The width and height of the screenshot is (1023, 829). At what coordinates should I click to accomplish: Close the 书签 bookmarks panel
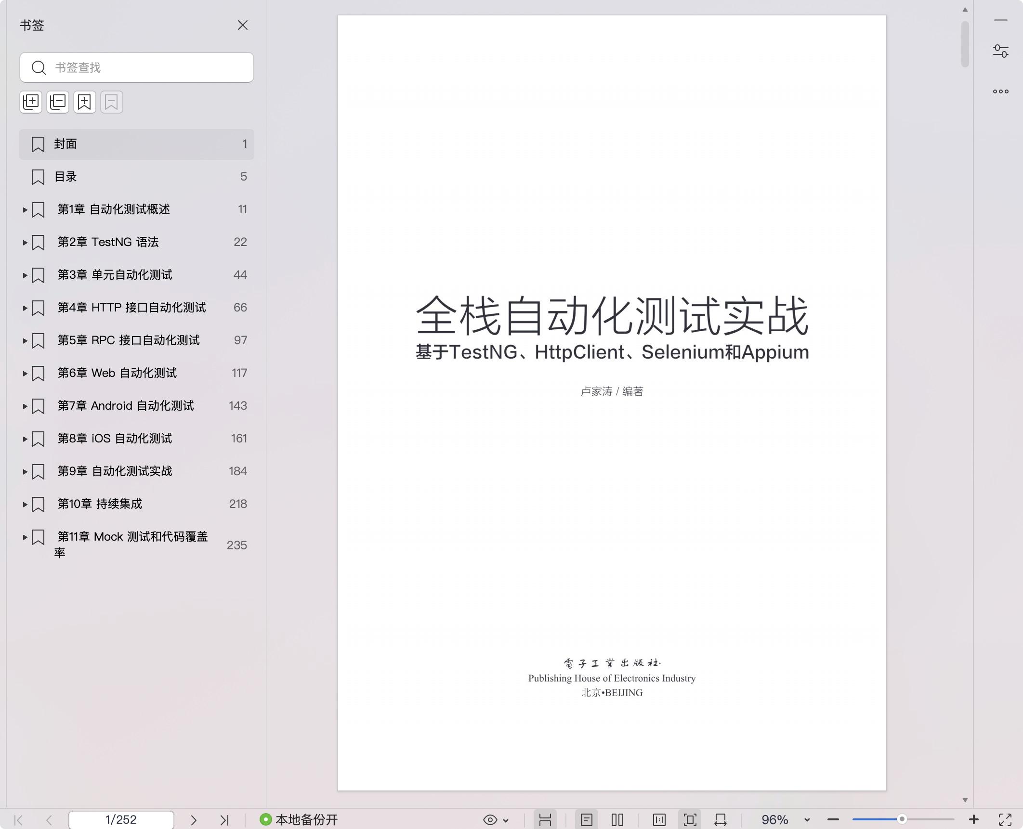(242, 25)
